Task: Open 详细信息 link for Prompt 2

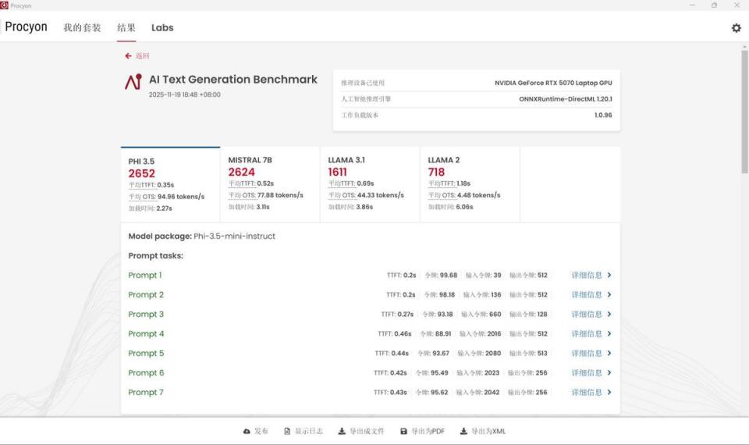Action: click(x=587, y=295)
